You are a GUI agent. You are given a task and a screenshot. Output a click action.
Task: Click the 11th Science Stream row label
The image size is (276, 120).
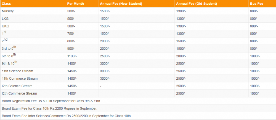click(17, 71)
